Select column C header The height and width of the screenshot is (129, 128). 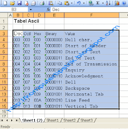[28, 15]
